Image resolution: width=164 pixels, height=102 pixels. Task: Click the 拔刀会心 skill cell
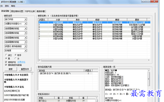click(x=46, y=101)
